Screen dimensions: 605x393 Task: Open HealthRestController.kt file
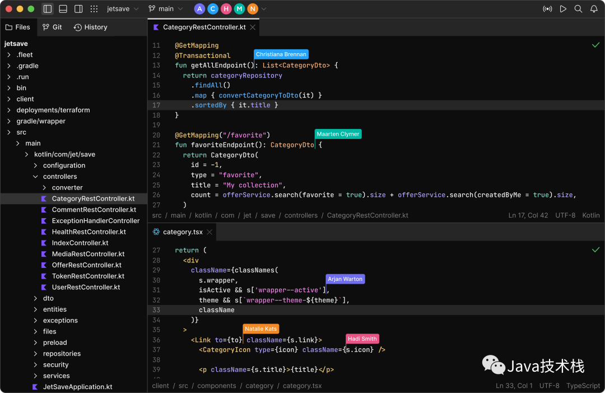(89, 232)
